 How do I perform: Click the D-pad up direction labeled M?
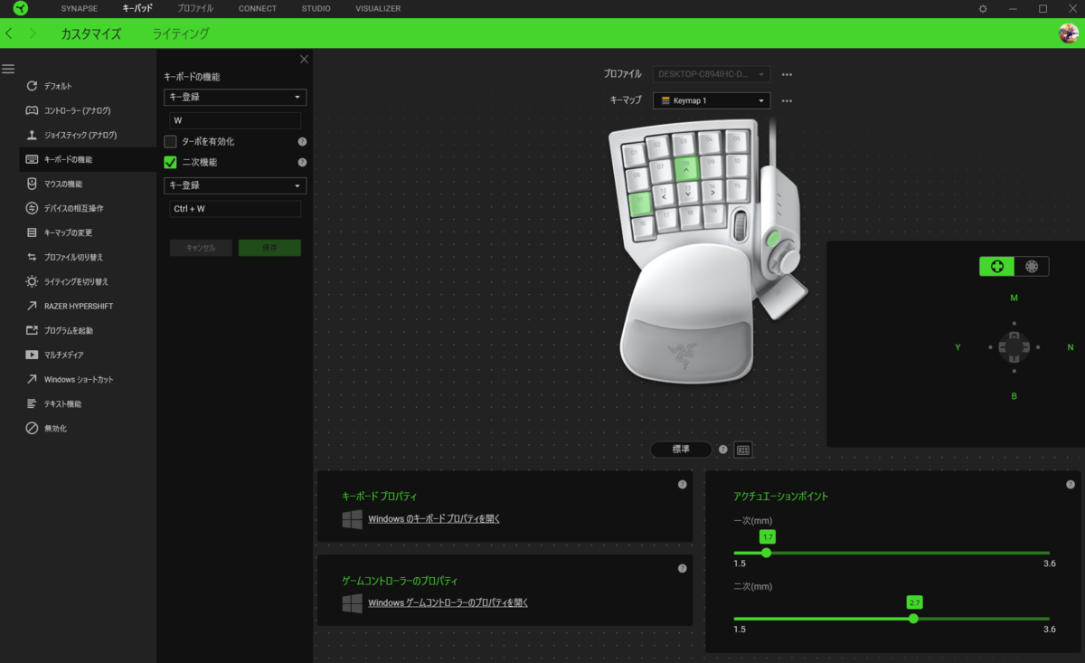click(1014, 298)
